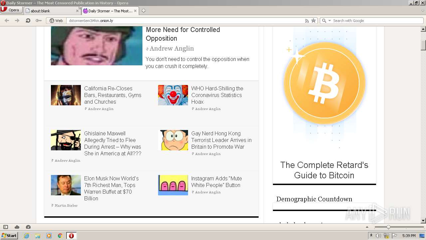Reload the current page
Screen dimensions: 426x240
(28, 21)
